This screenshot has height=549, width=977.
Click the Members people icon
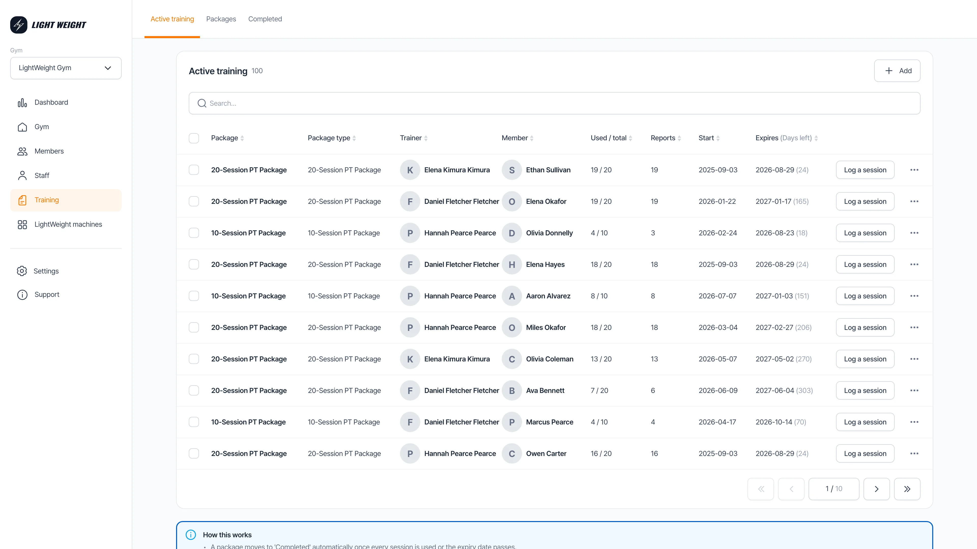tap(22, 151)
